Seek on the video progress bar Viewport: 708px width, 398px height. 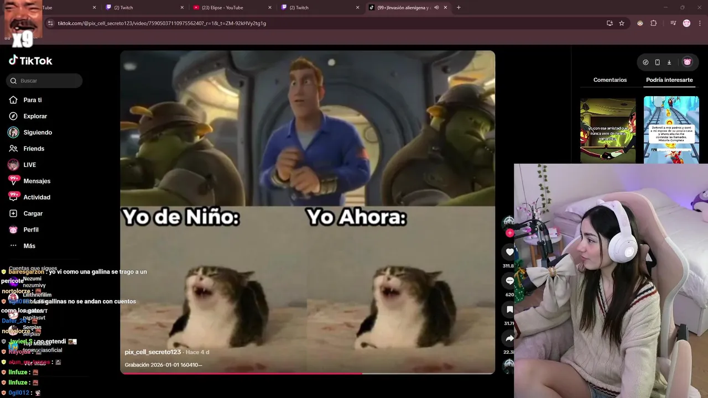click(x=308, y=373)
